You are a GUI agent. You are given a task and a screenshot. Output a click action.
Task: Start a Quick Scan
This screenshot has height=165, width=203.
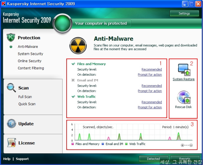tap(27, 104)
